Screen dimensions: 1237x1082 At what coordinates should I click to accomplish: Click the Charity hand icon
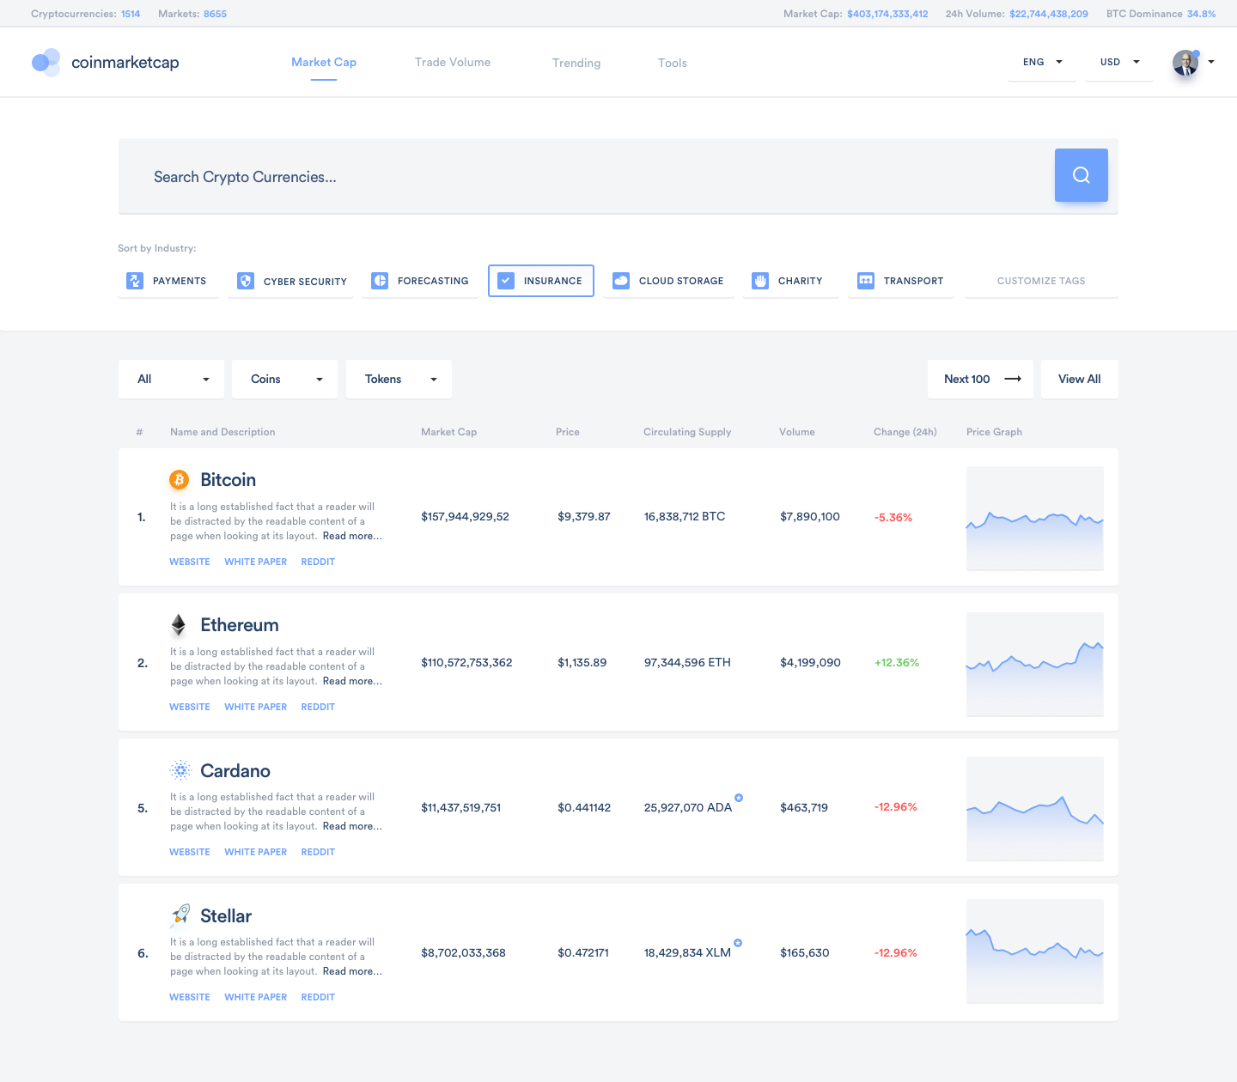point(760,281)
